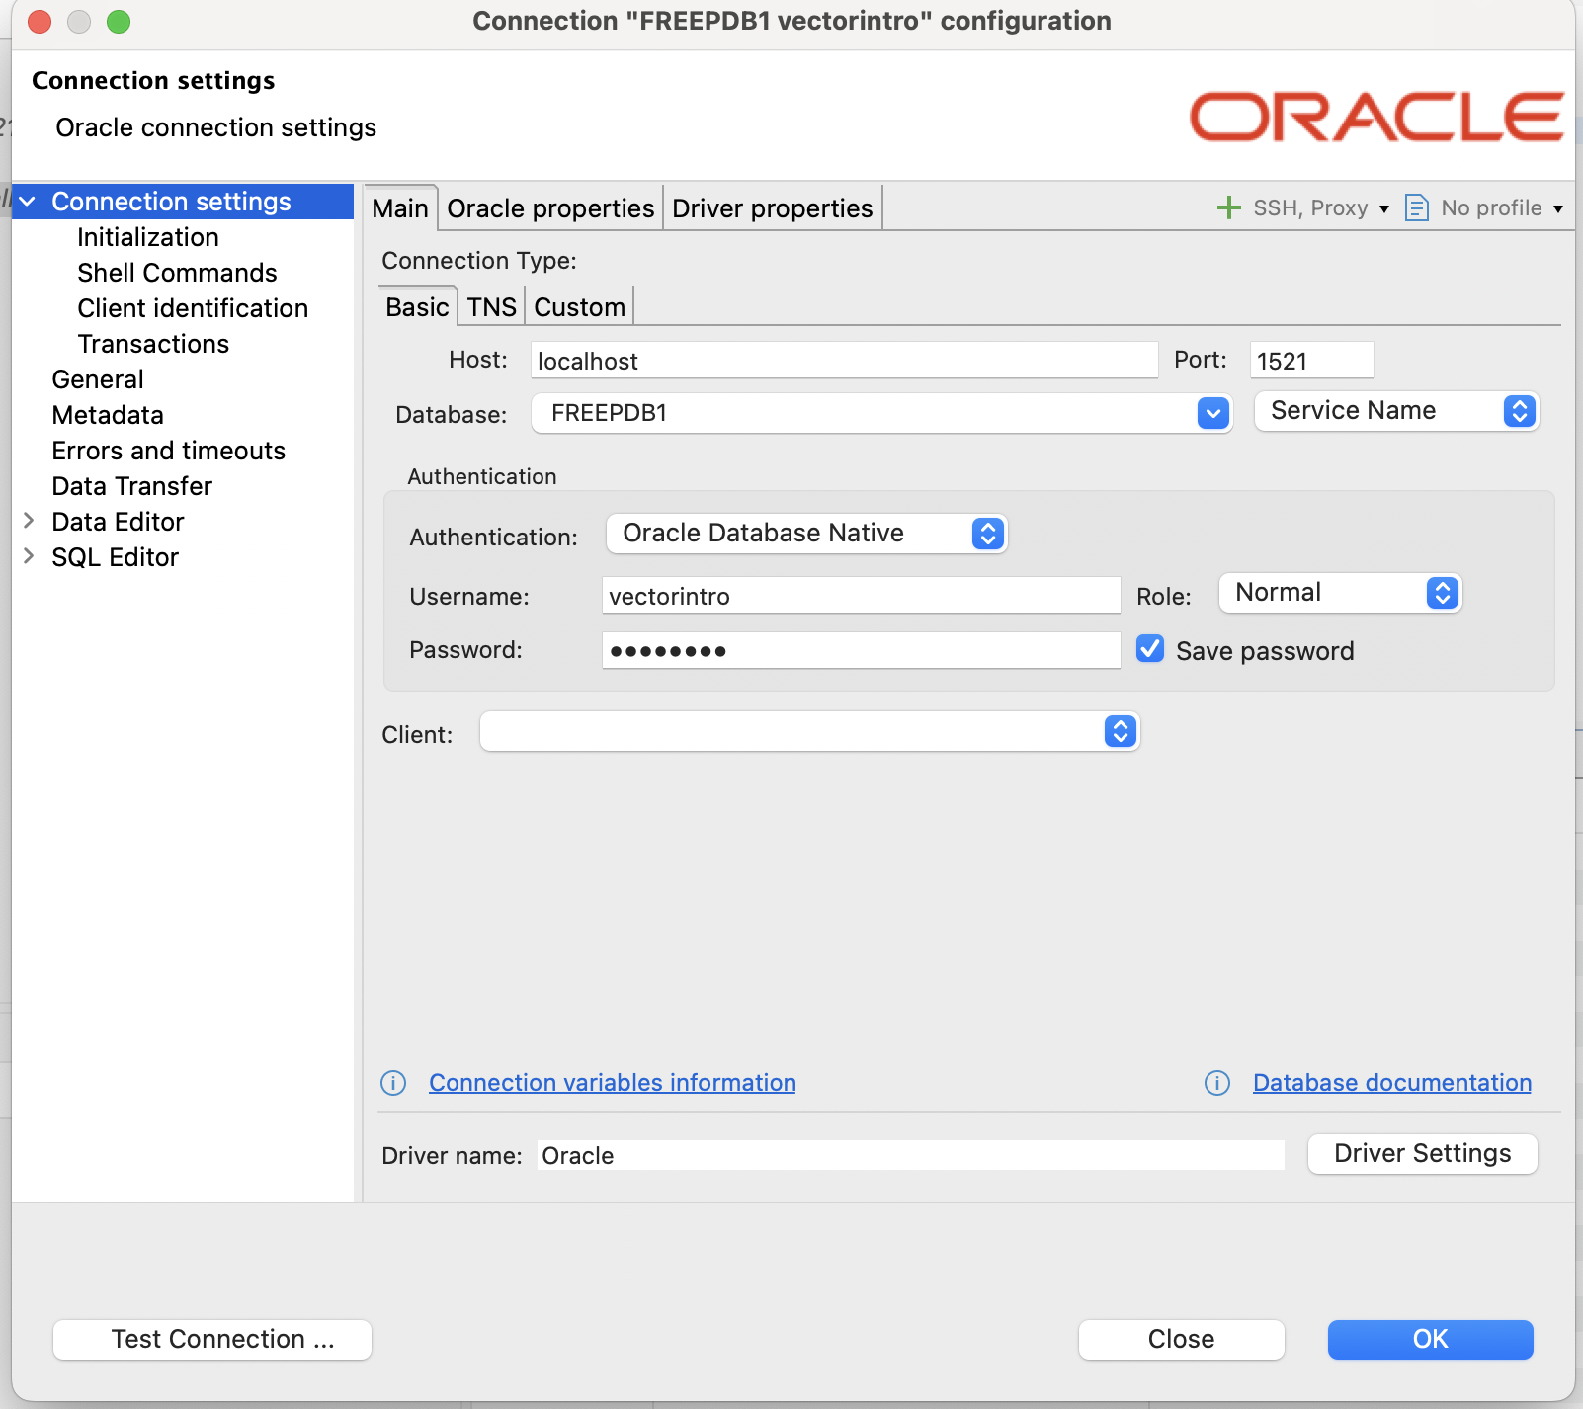The width and height of the screenshot is (1583, 1409).
Task: Select Client identification in the tree
Action: [193, 308]
